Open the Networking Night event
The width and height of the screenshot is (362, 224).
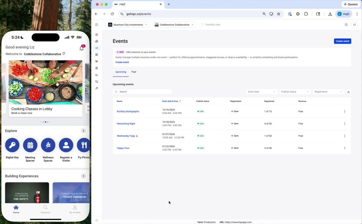click(x=126, y=124)
